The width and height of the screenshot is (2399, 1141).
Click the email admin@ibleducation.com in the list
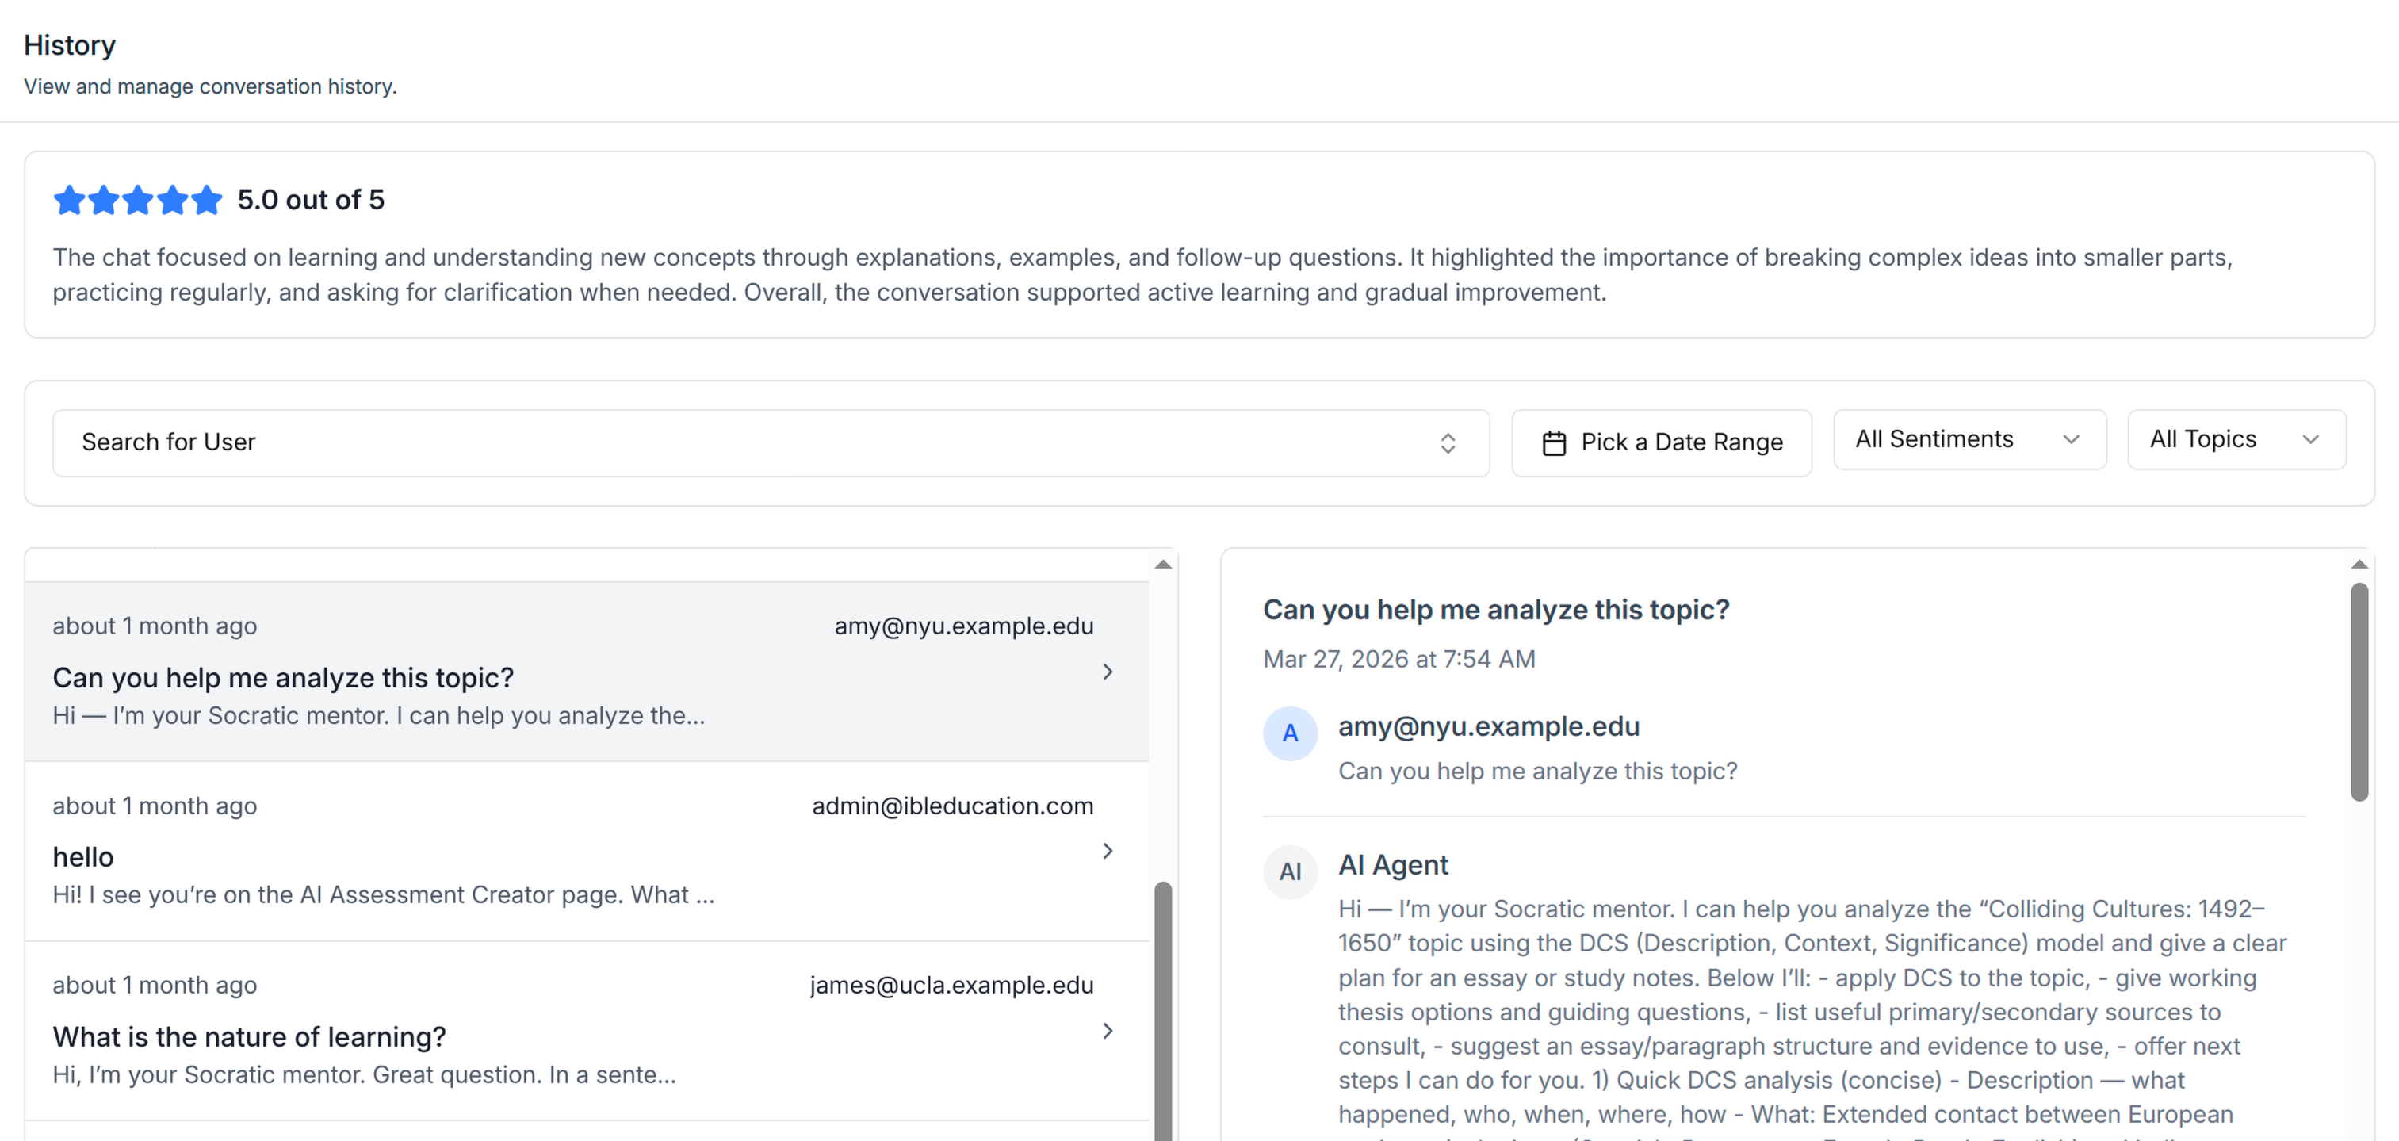pos(953,806)
